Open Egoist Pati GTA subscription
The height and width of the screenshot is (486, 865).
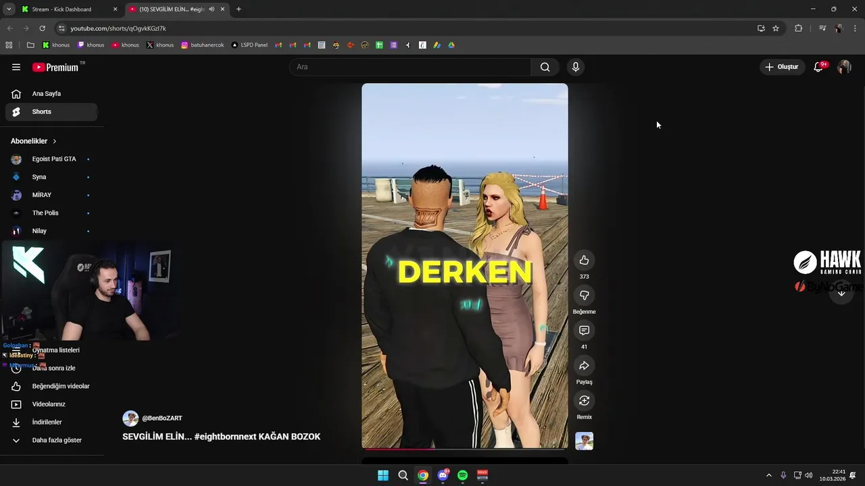(x=51, y=159)
